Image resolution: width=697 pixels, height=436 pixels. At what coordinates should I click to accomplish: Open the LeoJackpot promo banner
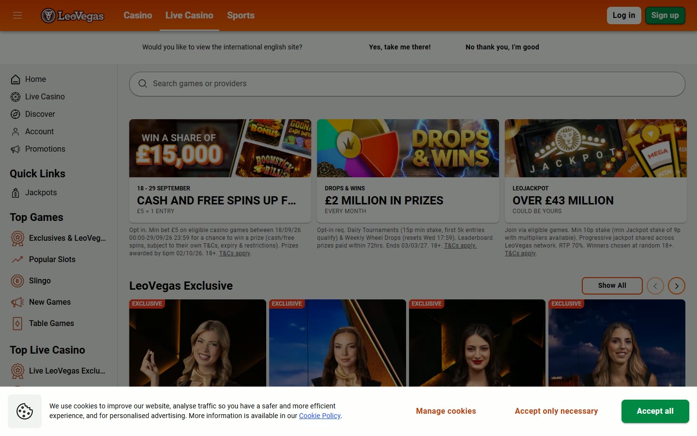coord(596,148)
